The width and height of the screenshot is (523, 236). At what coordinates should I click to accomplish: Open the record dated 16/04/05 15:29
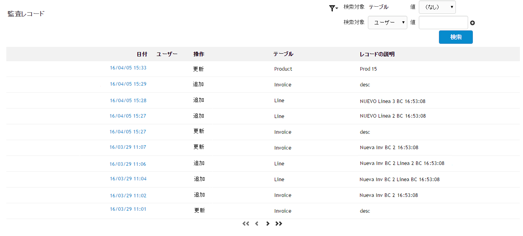tap(128, 84)
